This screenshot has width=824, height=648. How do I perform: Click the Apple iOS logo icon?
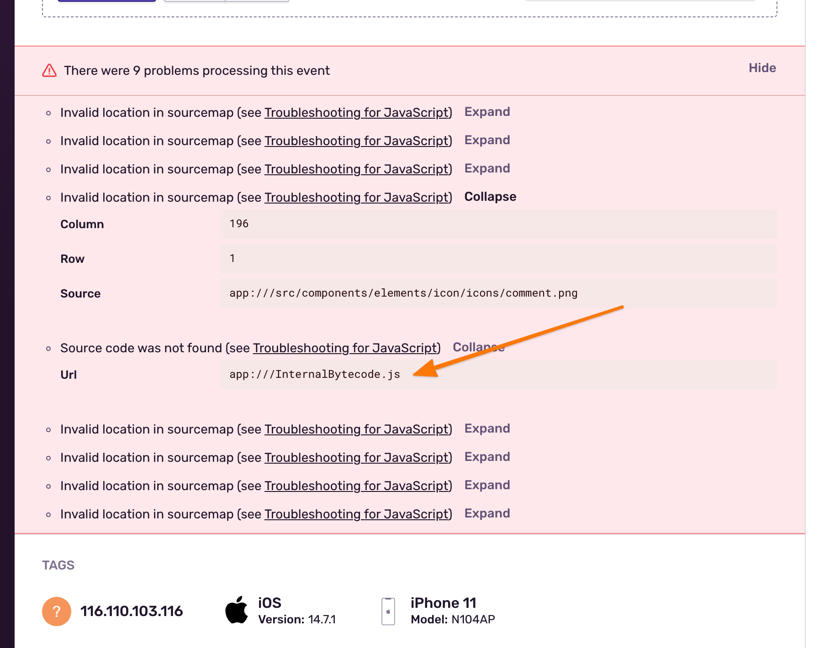[238, 610]
